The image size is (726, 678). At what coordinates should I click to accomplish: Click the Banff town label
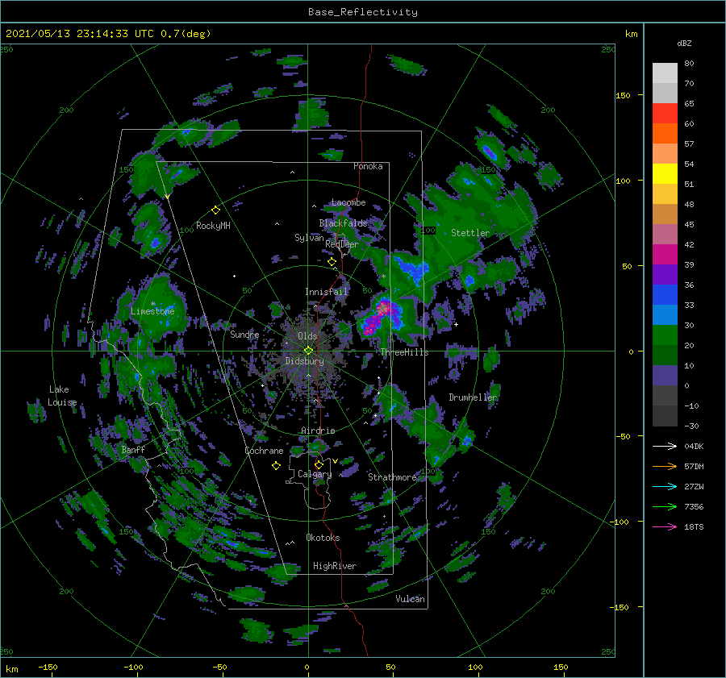pyautogui.click(x=133, y=449)
